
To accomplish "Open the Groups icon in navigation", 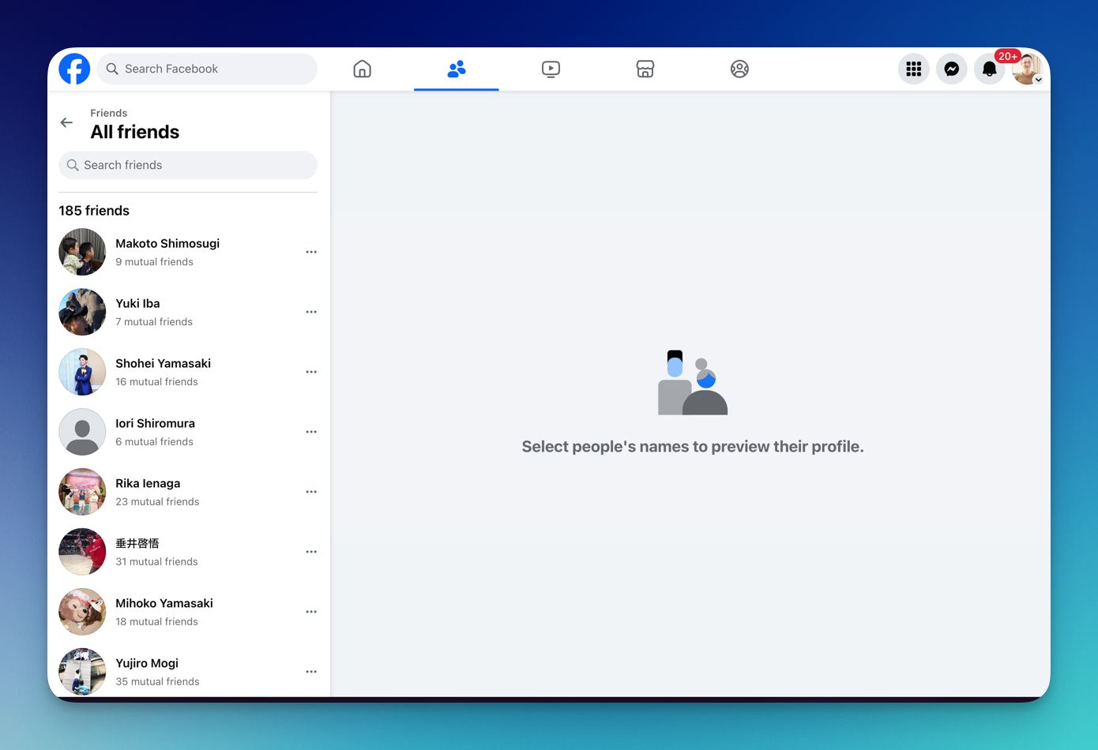I will coord(739,69).
